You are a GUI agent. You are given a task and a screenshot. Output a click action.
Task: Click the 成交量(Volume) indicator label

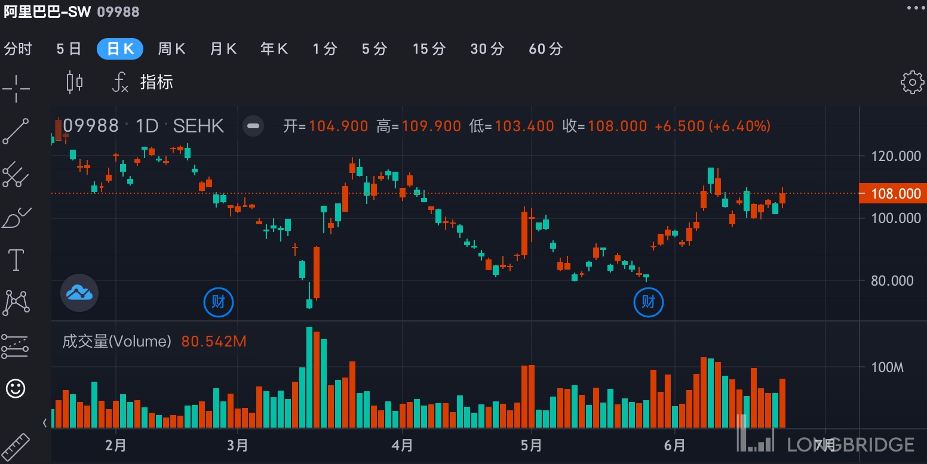coord(117,341)
